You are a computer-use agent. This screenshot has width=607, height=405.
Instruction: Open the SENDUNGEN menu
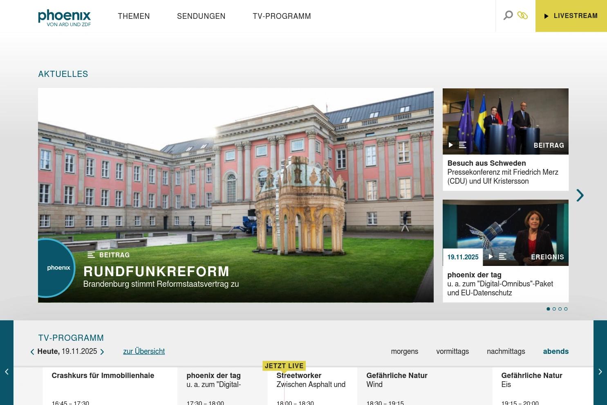pyautogui.click(x=201, y=16)
